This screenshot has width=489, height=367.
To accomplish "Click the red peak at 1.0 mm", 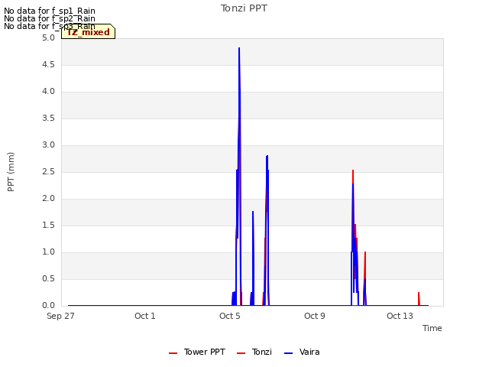I will (365, 253).
